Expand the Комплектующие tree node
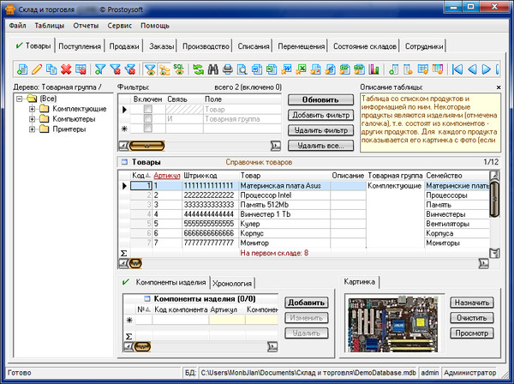Screen dimensions: 514x384 (x=33, y=109)
